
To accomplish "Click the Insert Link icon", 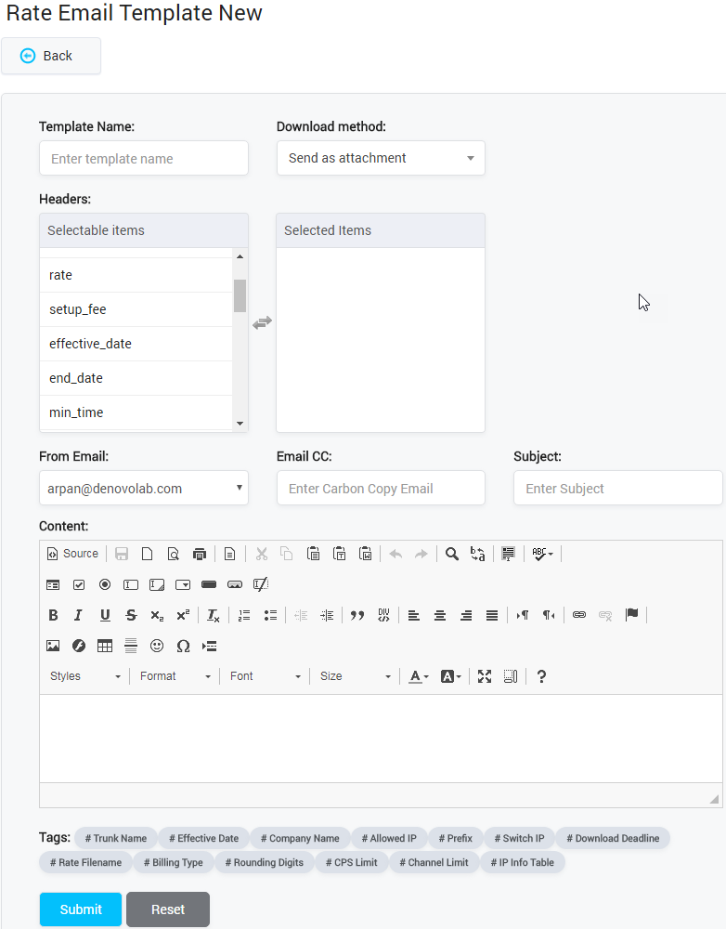I will click(x=579, y=615).
